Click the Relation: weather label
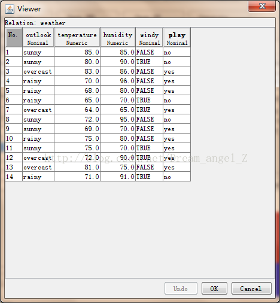 pyautogui.click(x=35, y=23)
